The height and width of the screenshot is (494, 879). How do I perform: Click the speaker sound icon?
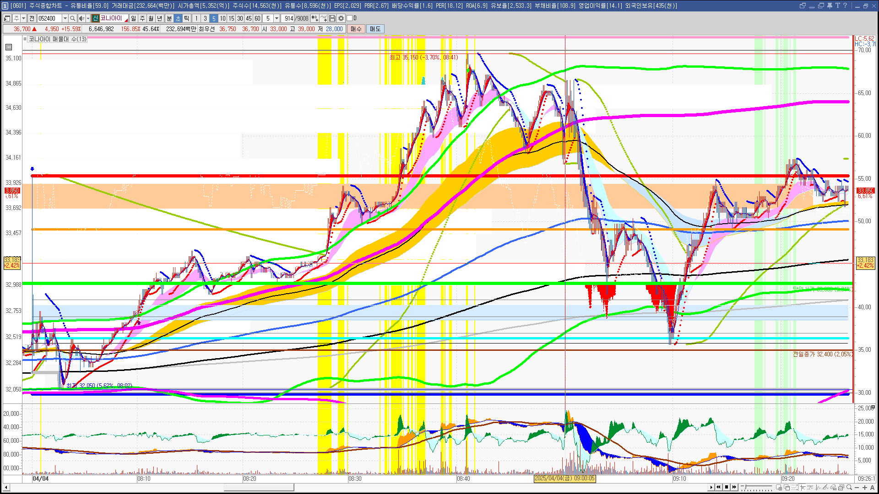[x=81, y=18]
